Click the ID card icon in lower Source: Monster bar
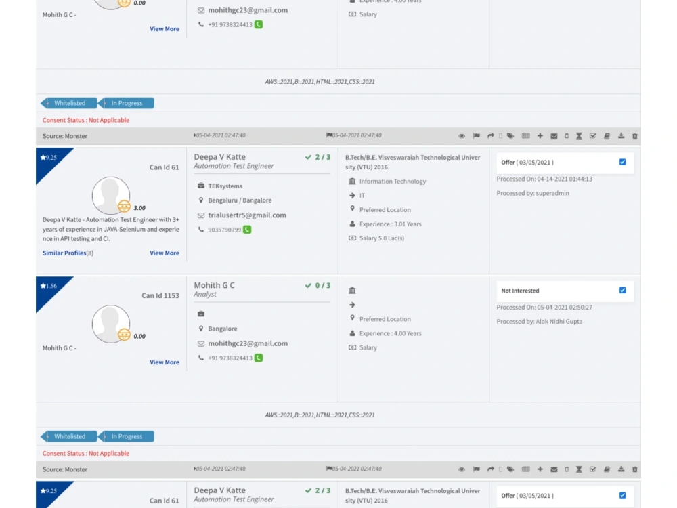 (525, 469)
